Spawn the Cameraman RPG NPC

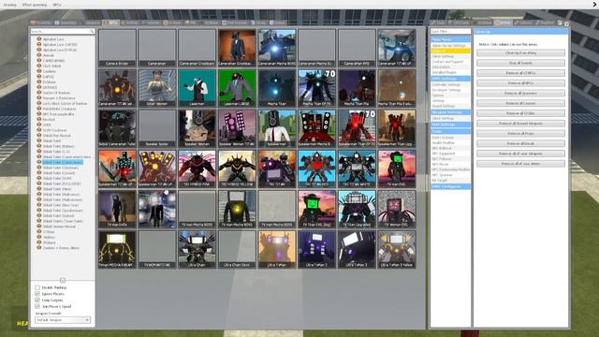coord(357,48)
